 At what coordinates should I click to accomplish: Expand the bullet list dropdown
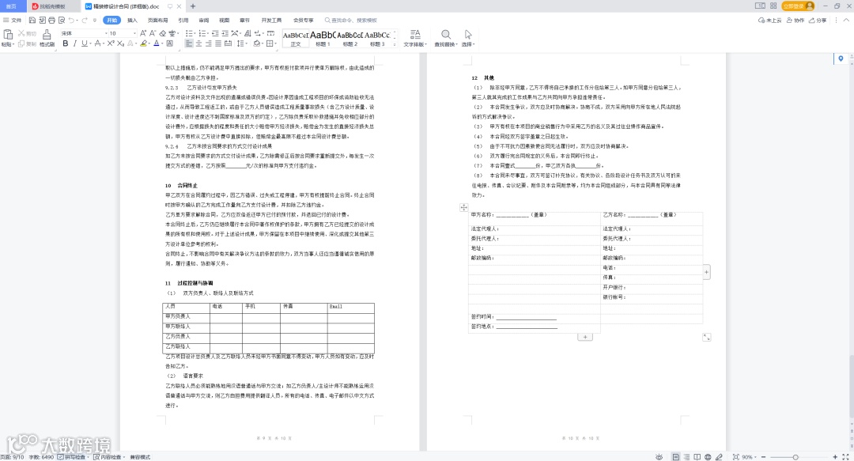point(195,33)
